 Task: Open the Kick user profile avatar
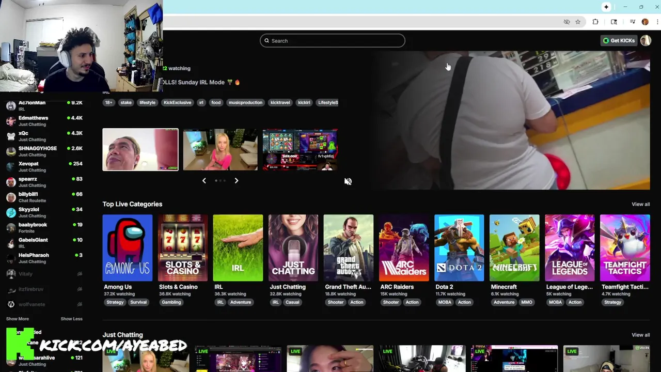pyautogui.click(x=646, y=40)
